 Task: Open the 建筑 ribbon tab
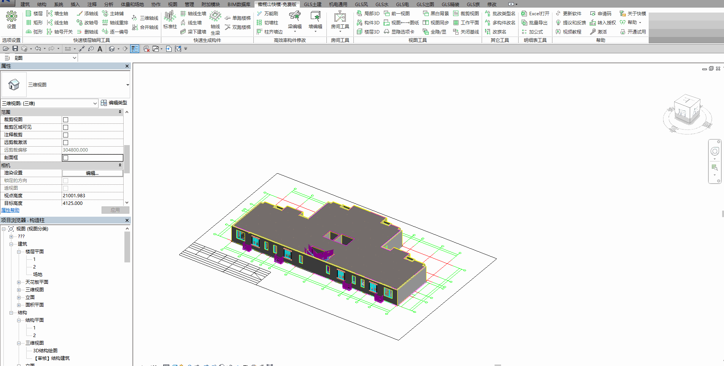click(x=25, y=4)
